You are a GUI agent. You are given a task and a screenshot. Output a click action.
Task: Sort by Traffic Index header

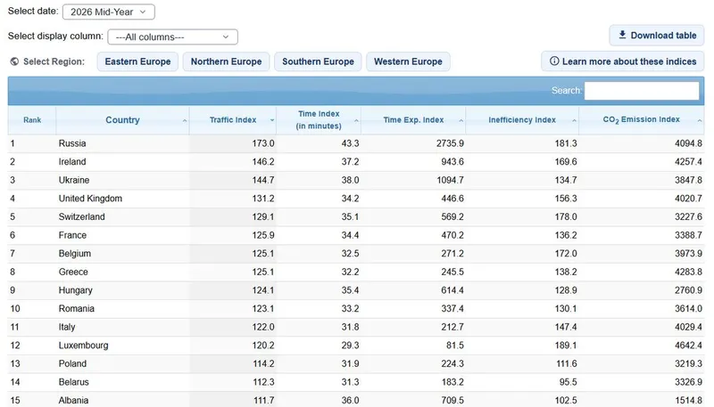[233, 120]
